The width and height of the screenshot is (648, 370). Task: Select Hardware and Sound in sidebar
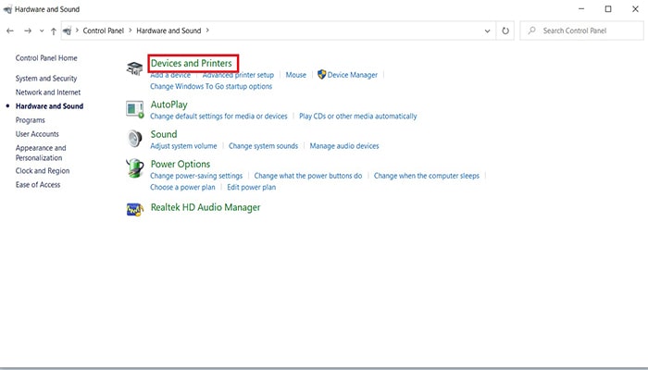tap(49, 106)
